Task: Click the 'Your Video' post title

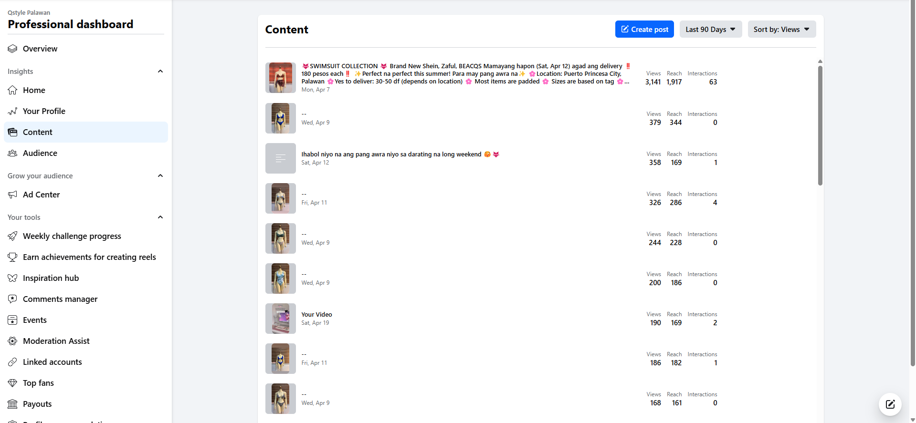Action: [316, 315]
